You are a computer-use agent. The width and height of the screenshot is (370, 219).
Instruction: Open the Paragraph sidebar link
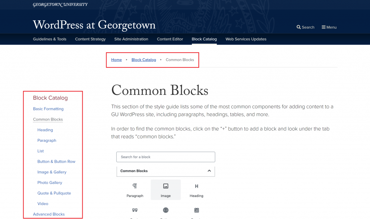pos(47,140)
